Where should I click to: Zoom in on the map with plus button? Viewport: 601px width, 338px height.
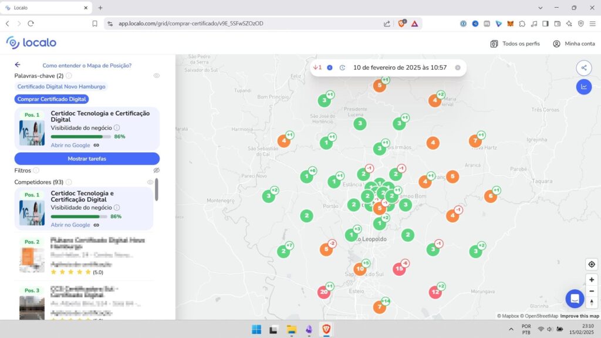tap(592, 280)
